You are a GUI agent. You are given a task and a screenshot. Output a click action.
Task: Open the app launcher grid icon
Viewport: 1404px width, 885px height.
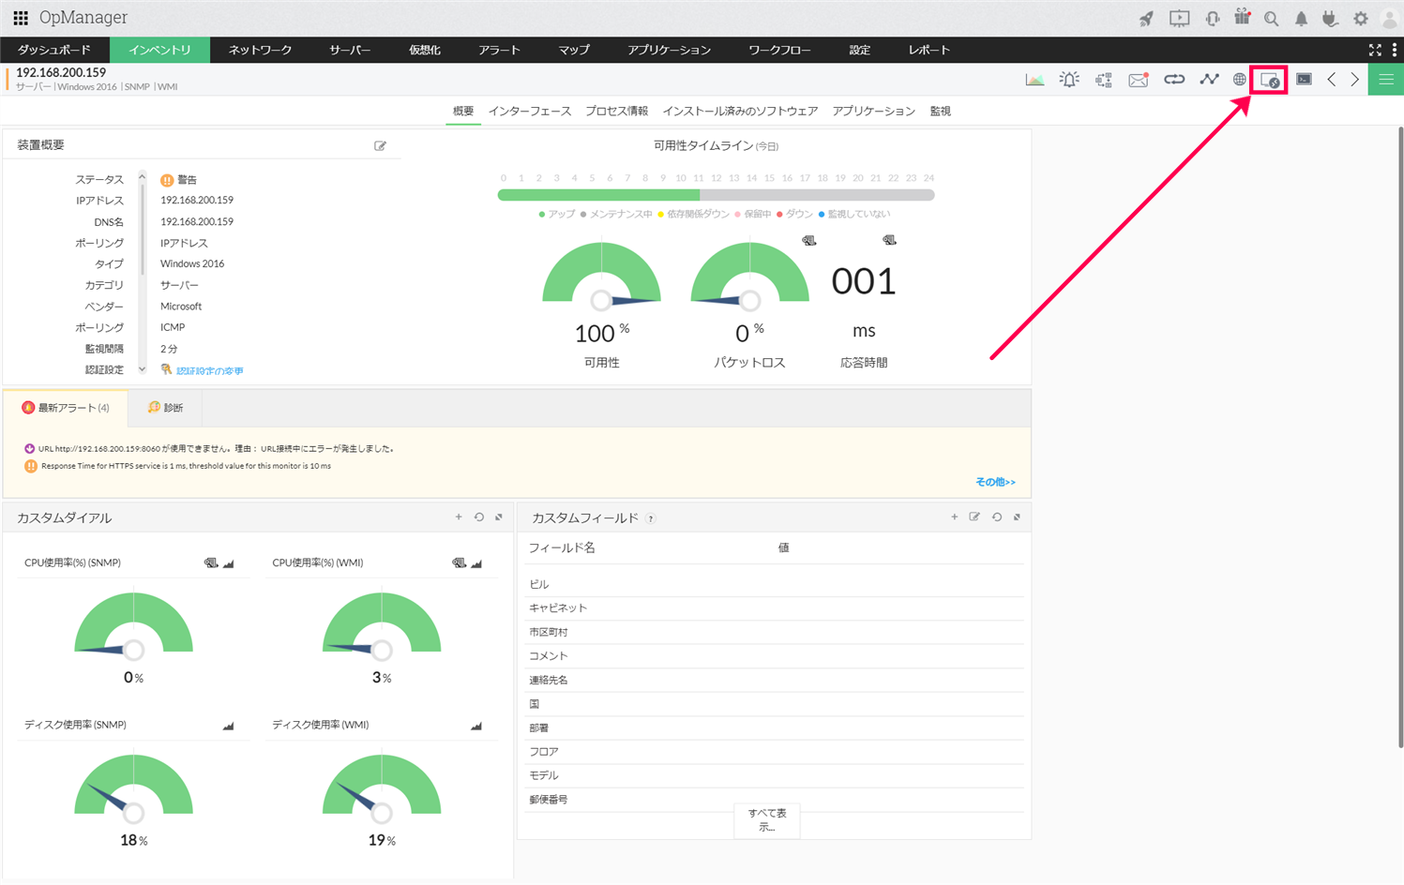21,18
